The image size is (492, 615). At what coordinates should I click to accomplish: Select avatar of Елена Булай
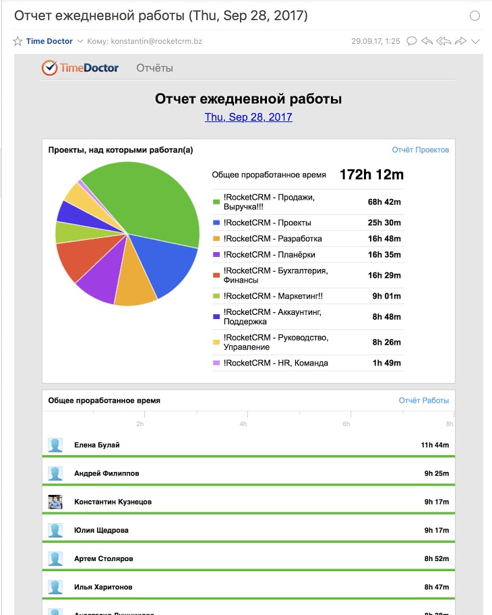(55, 445)
